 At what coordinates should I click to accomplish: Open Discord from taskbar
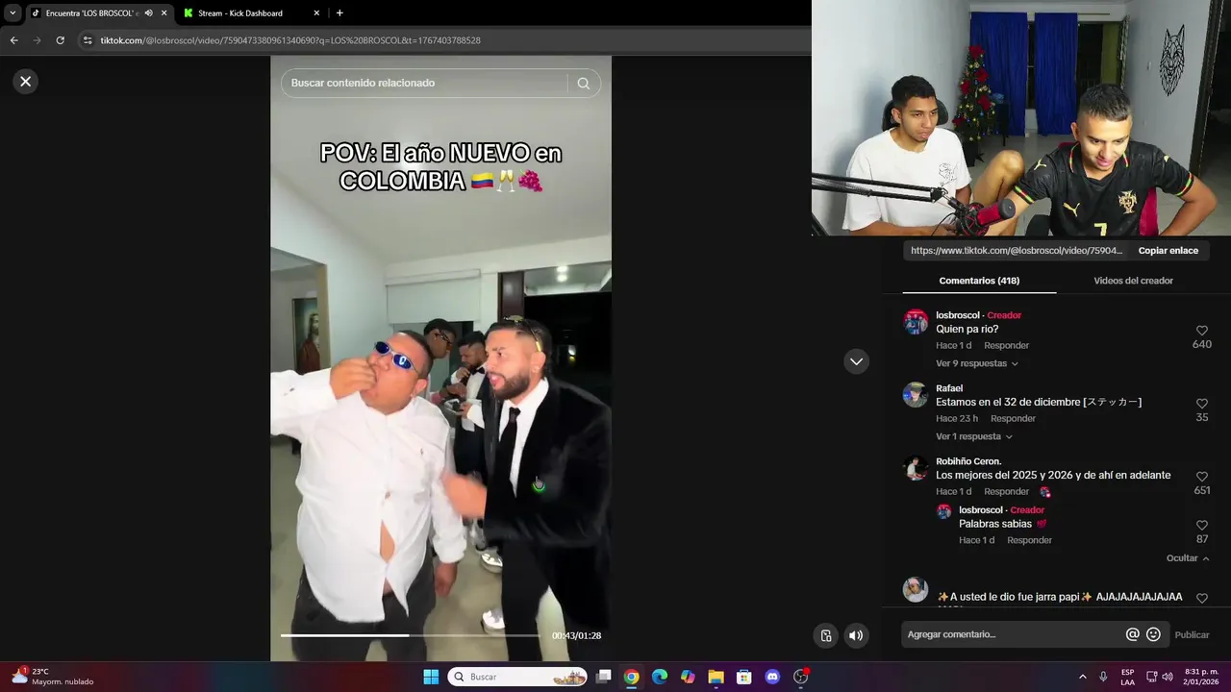pyautogui.click(x=772, y=677)
